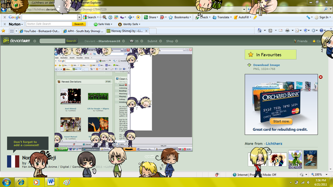Image resolution: width=333 pixels, height=187 pixels.
Task: Click the yellow highlighter pencil icon
Action: (x=255, y=17)
